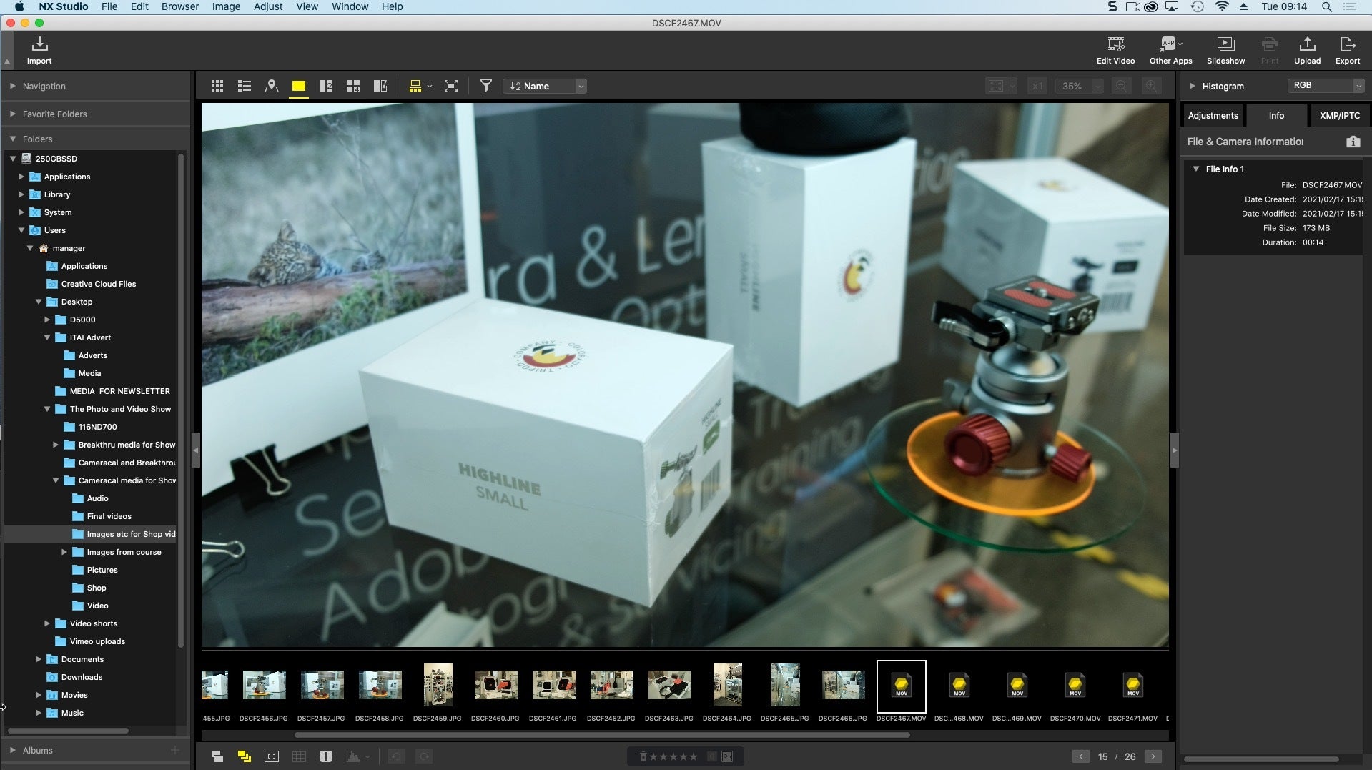Select the Final videos folder

click(109, 516)
